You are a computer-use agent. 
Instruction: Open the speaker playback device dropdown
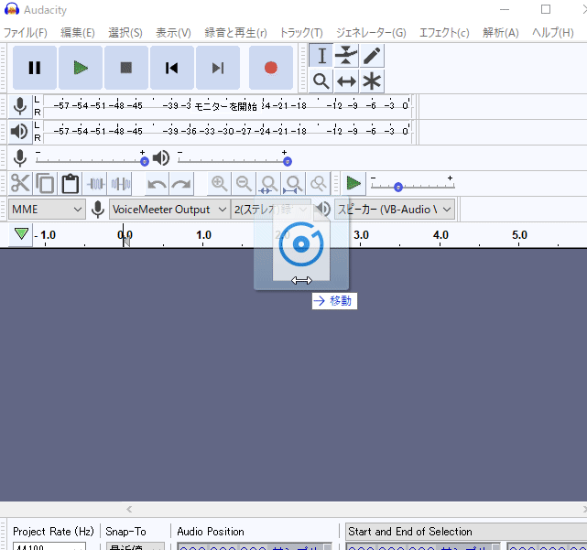tap(395, 210)
